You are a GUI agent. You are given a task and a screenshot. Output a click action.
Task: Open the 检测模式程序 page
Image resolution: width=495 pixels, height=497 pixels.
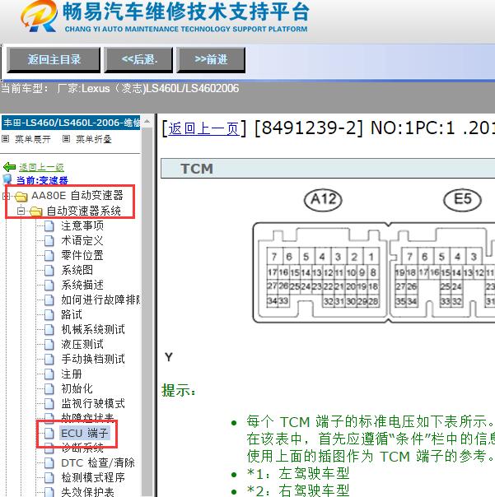93,478
